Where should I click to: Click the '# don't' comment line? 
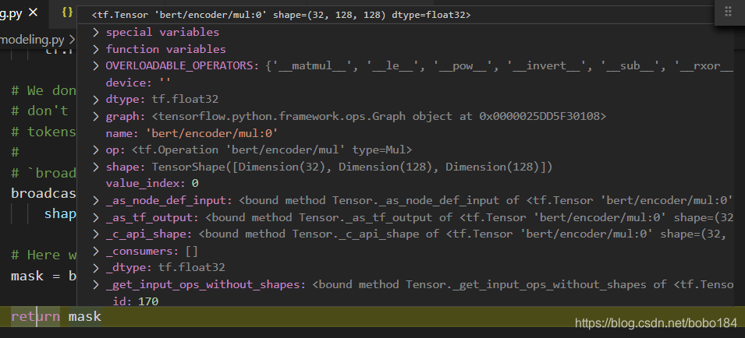[40, 111]
